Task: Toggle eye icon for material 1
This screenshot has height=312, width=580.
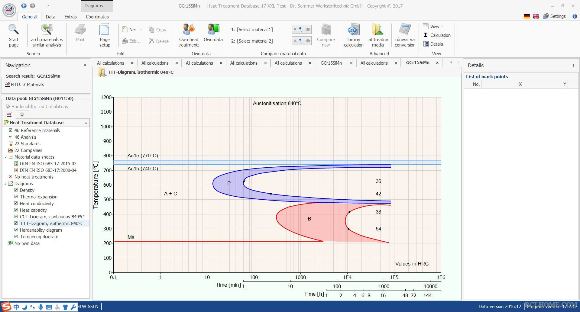Action: (308, 29)
